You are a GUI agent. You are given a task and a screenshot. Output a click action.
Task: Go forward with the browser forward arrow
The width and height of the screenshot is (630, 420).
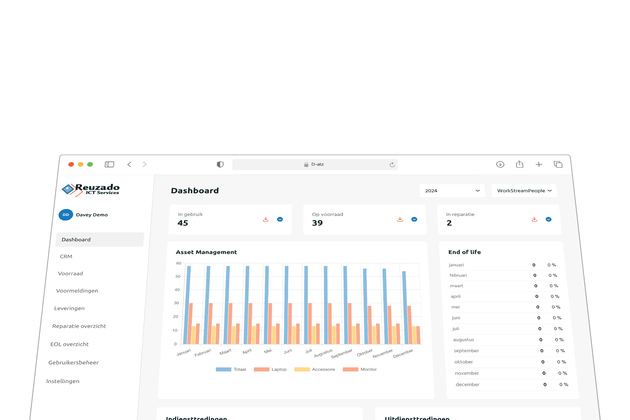pyautogui.click(x=145, y=164)
